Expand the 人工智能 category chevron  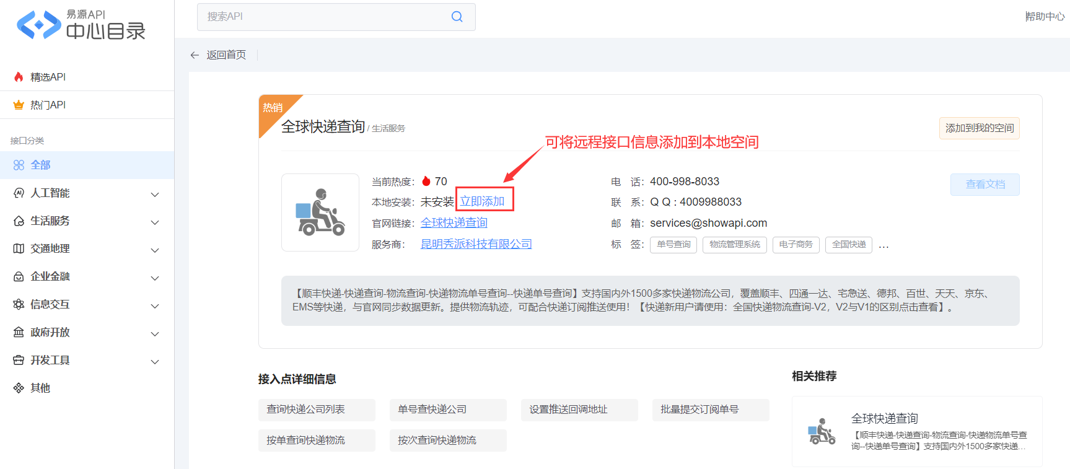155,194
